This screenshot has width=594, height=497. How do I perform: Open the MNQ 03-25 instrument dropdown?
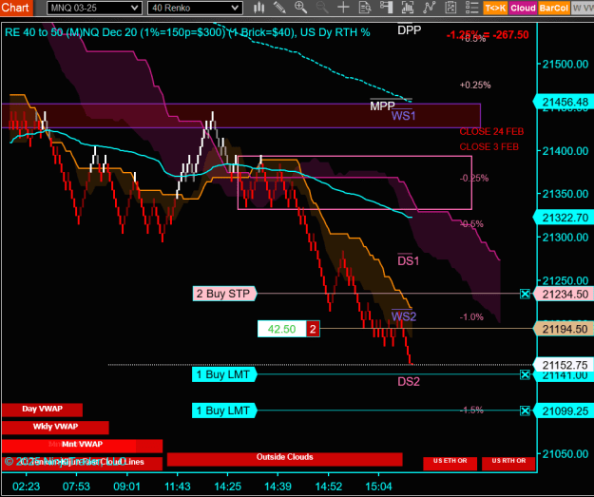click(94, 8)
